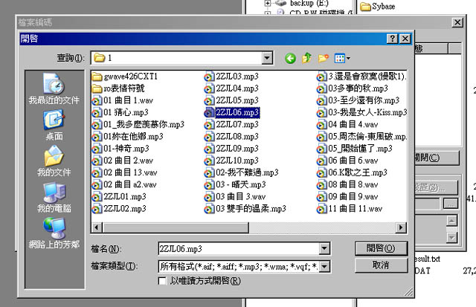Screen dimensions: 476x307
Task: Select file 08 曲目 8.wav
Action: [347, 185]
